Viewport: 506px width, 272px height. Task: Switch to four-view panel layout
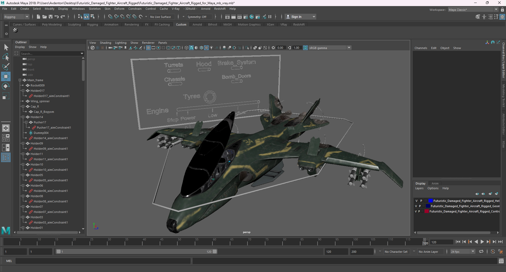[6, 138]
